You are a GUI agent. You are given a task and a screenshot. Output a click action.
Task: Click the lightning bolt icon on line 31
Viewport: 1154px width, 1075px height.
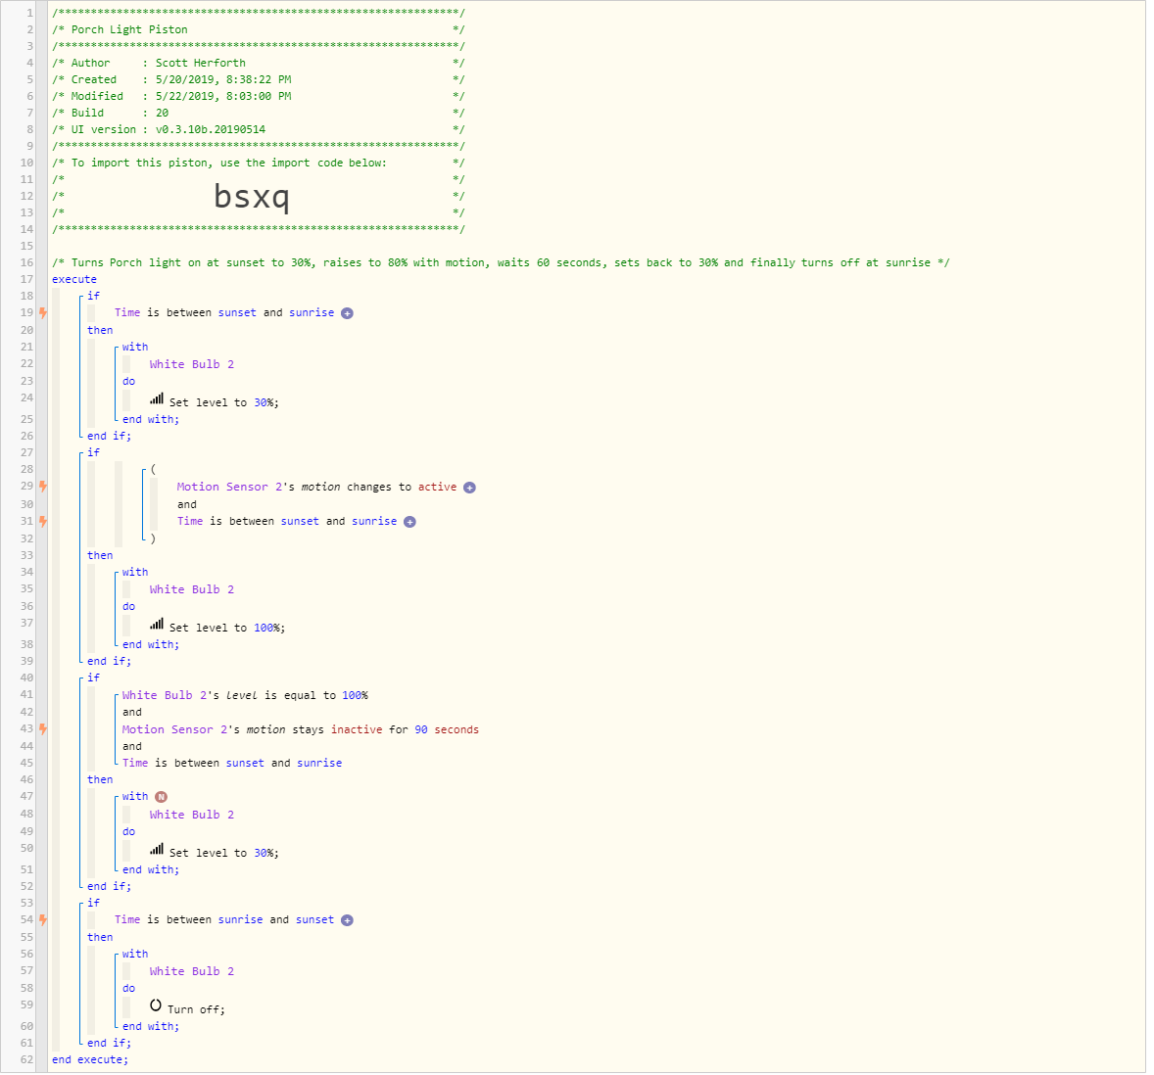[43, 522]
